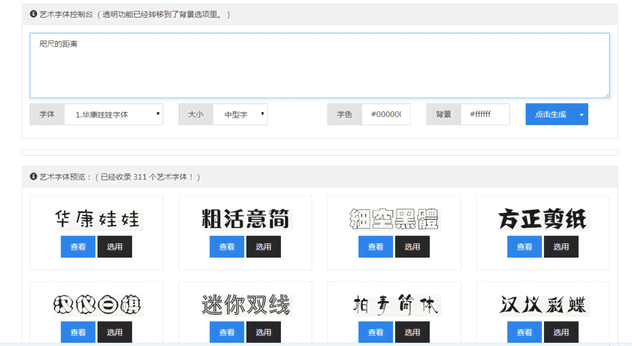The image size is (632, 346).
Task: Click the info icon beside 艺术字体预览
Action: [x=33, y=176]
